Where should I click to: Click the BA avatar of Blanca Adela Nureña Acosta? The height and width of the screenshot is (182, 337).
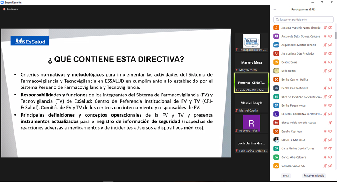[x=276, y=123]
